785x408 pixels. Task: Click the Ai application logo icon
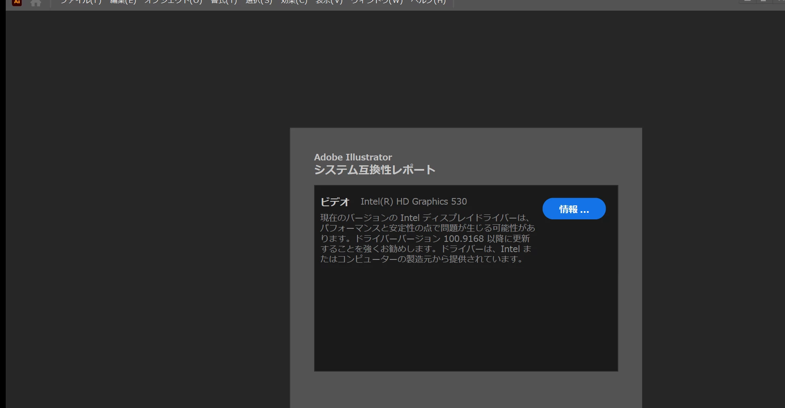click(17, 2)
